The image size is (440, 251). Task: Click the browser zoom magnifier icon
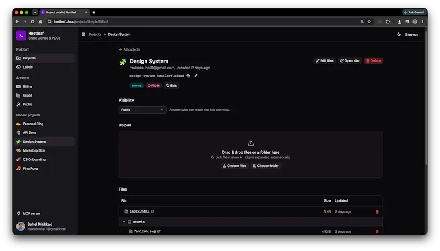click(x=362, y=21)
